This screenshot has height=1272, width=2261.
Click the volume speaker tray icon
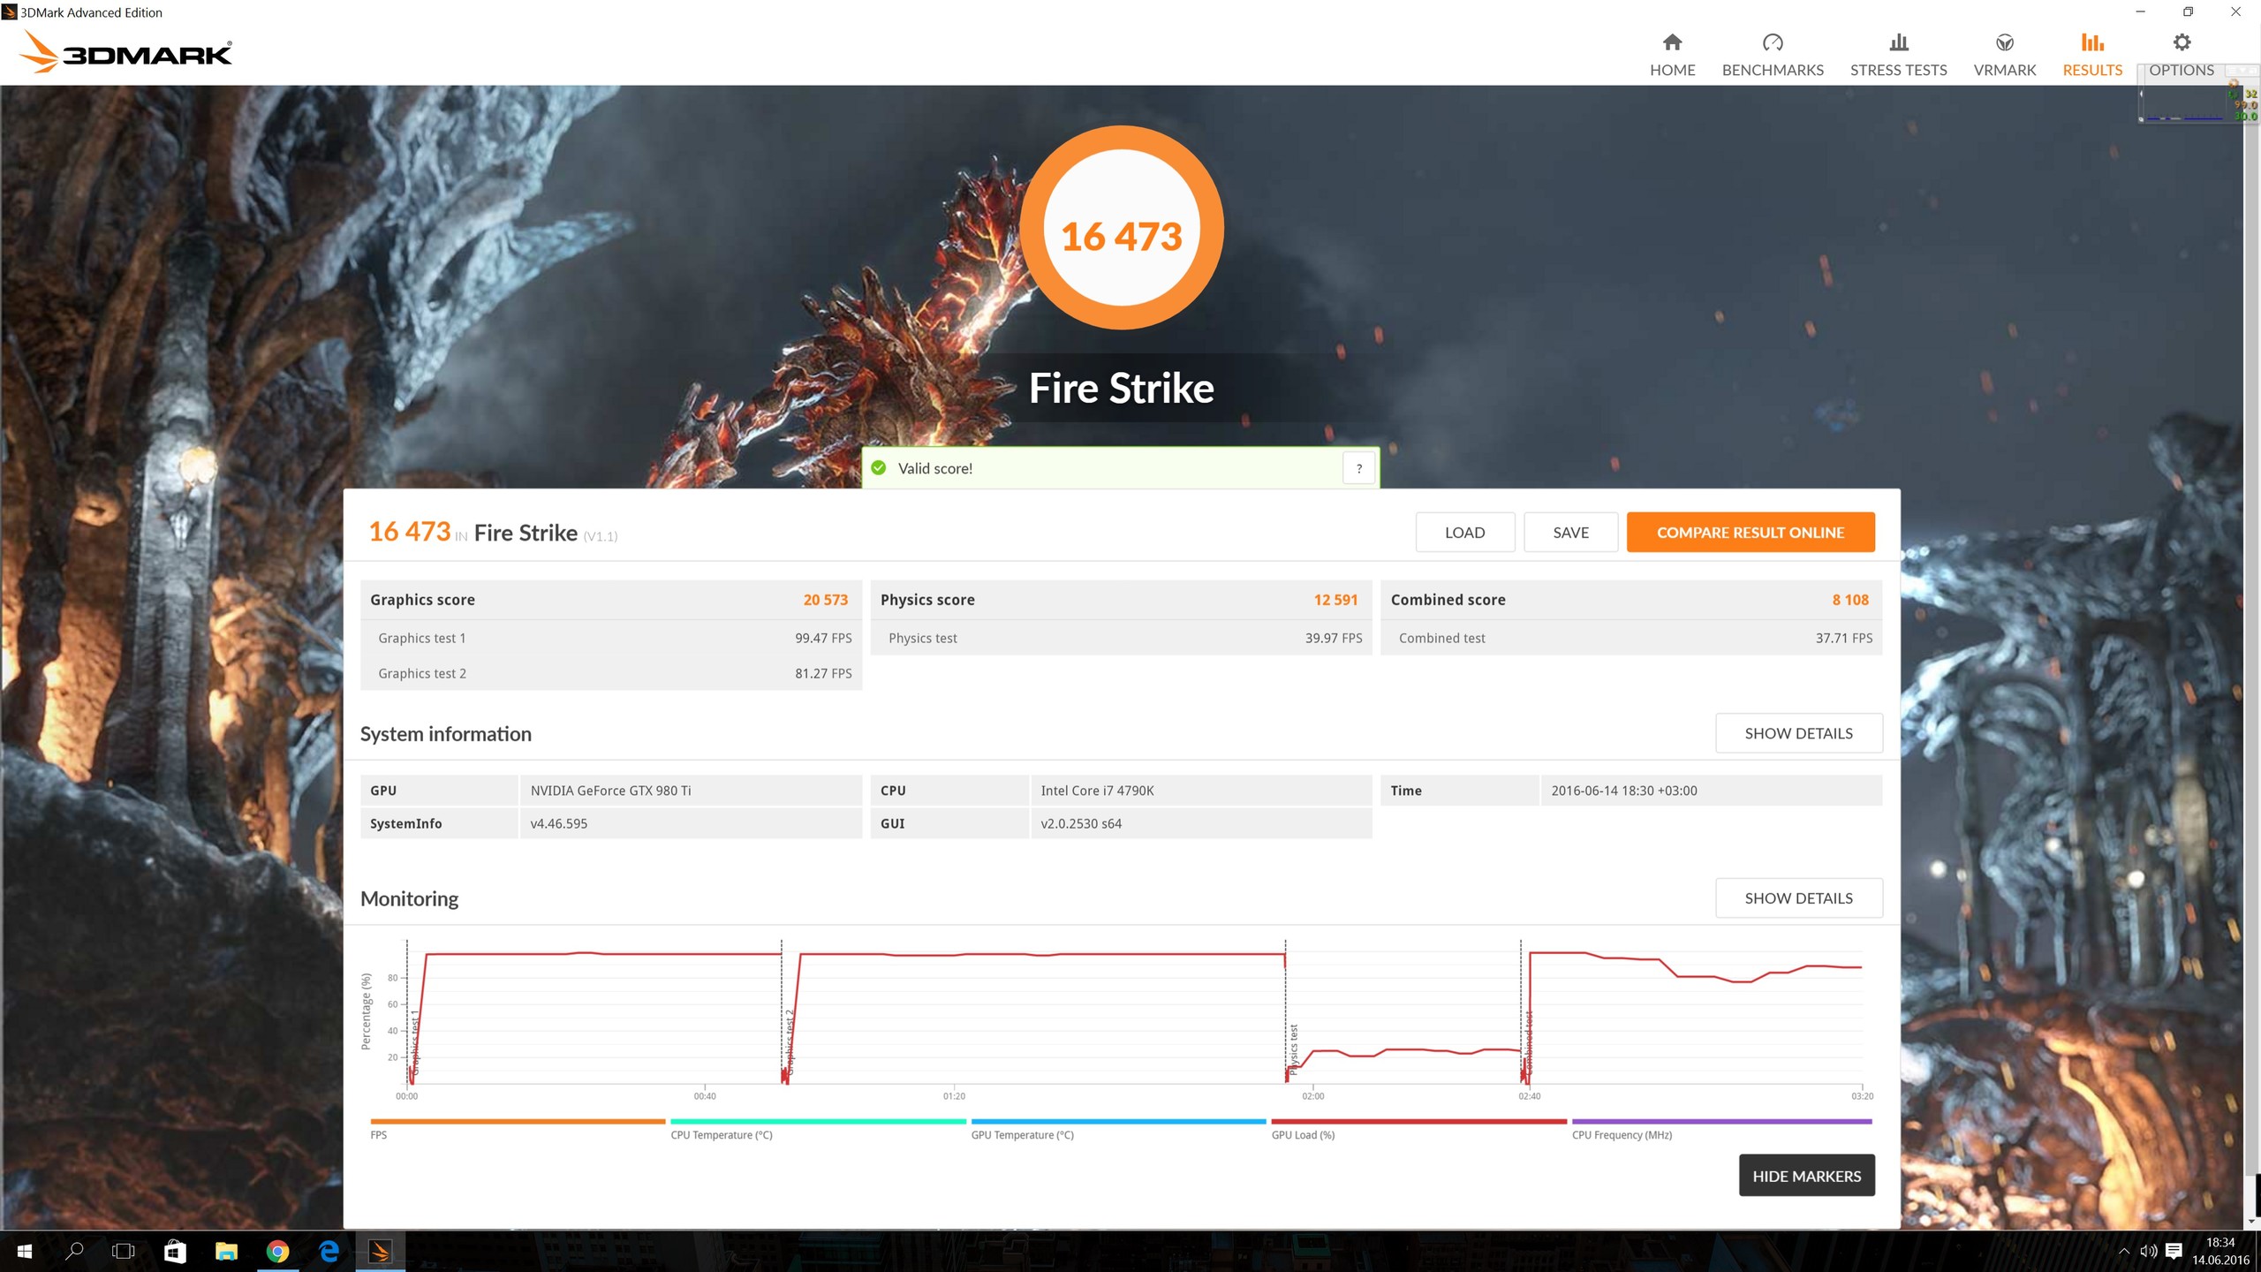2148,1251
